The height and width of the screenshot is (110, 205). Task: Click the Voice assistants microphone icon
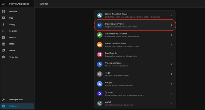100,64
